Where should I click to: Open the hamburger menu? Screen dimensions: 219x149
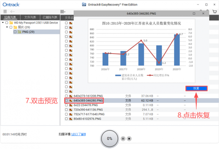click(5, 12)
